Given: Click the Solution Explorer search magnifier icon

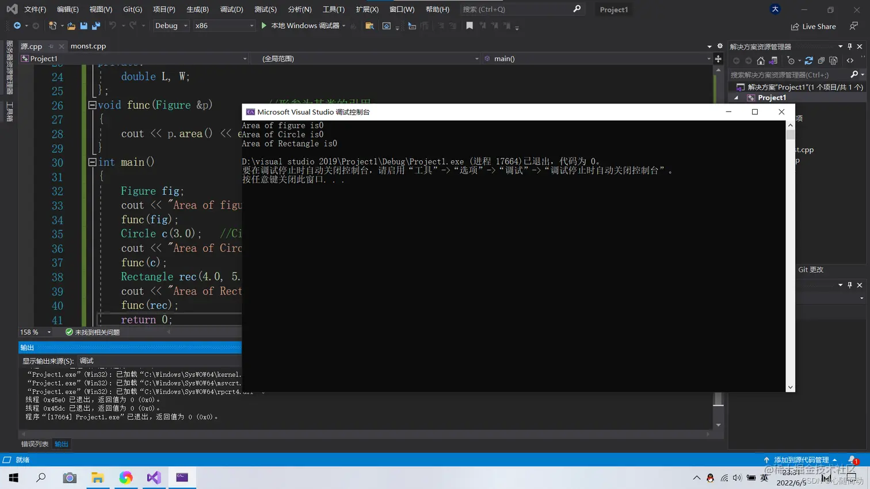Looking at the screenshot, I should click(x=854, y=75).
